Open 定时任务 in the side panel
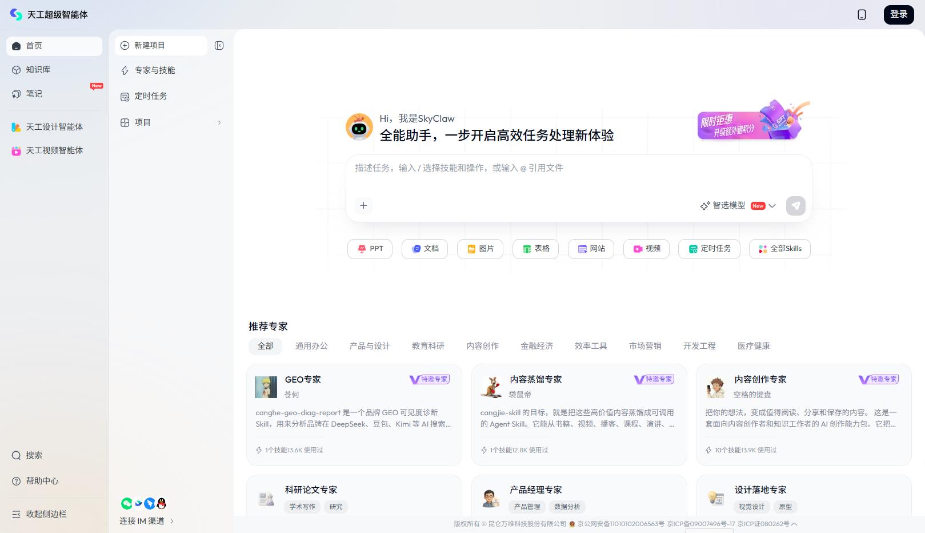Screen dimensions: 925x533 pyautogui.click(x=171, y=96)
